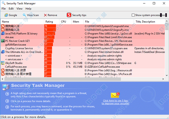Click the Title, Description column header
Screen dimensions: 169x119
pyautogui.click(x=149, y=22)
